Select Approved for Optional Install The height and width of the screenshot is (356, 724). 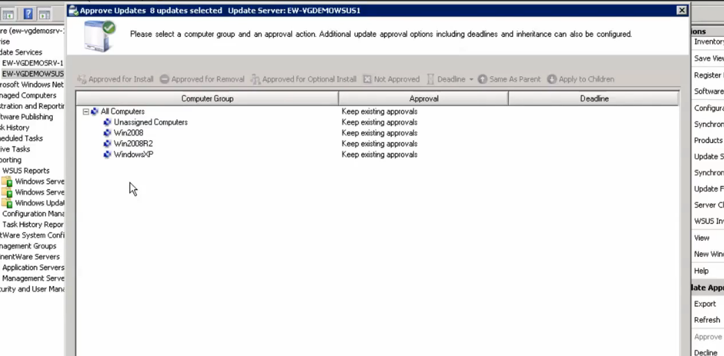304,79
